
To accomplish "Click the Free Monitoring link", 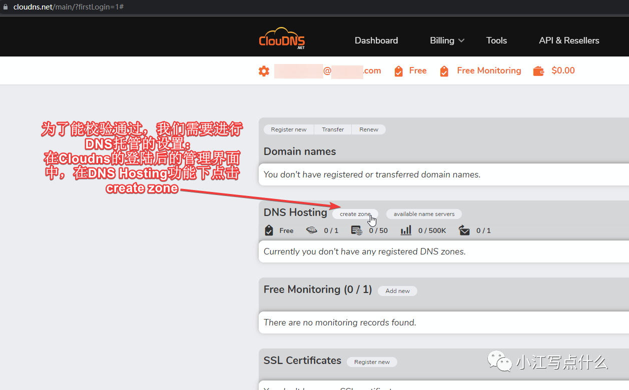I will coord(489,71).
